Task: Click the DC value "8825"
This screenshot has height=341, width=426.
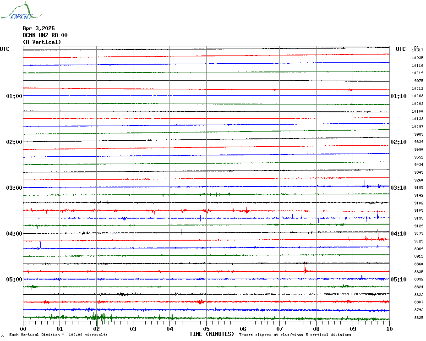Action: coord(419,317)
